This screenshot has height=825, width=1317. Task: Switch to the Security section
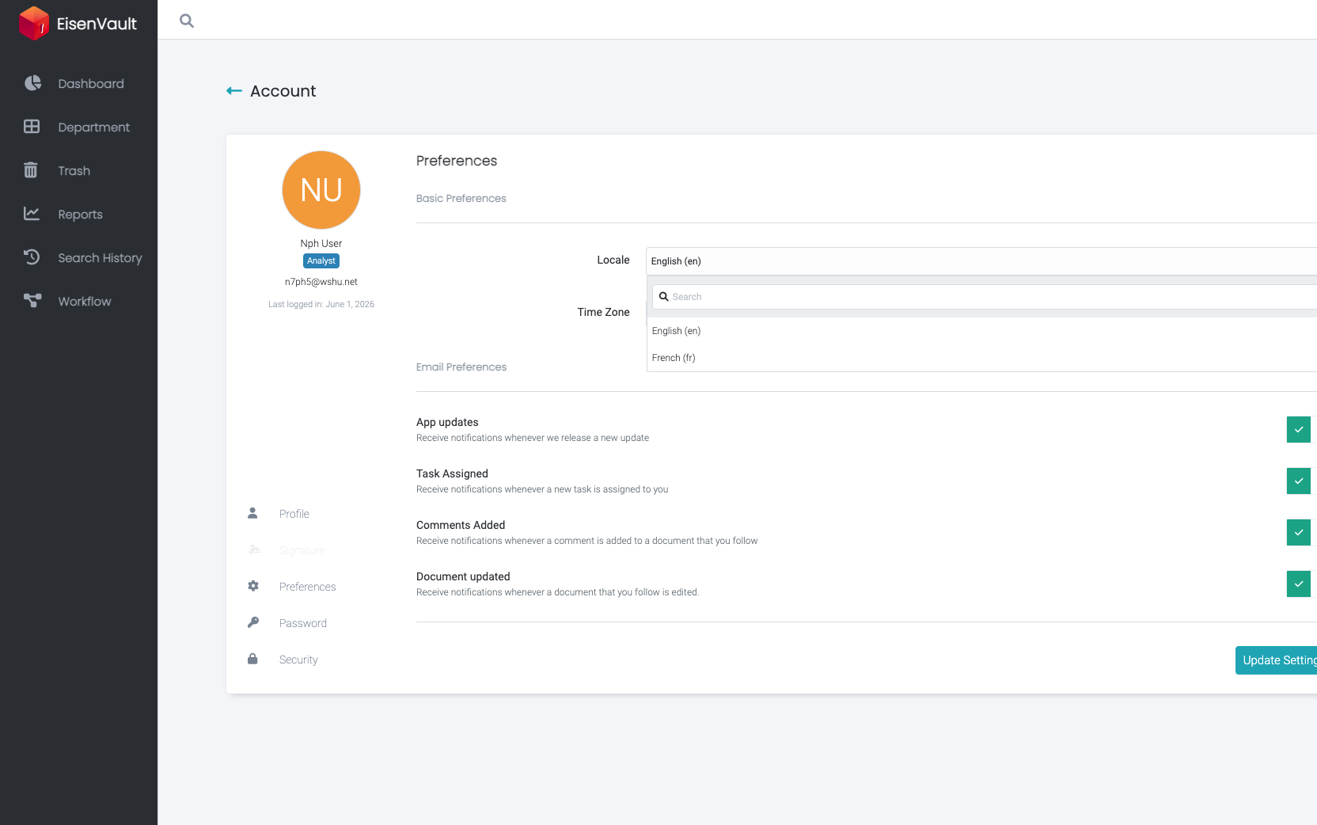[298, 660]
